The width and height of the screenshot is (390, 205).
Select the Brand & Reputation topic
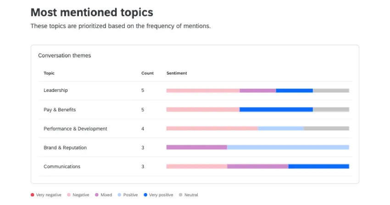(x=65, y=148)
